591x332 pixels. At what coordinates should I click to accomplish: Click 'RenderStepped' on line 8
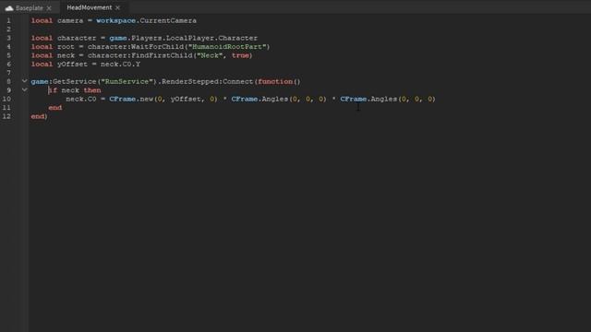click(190, 81)
